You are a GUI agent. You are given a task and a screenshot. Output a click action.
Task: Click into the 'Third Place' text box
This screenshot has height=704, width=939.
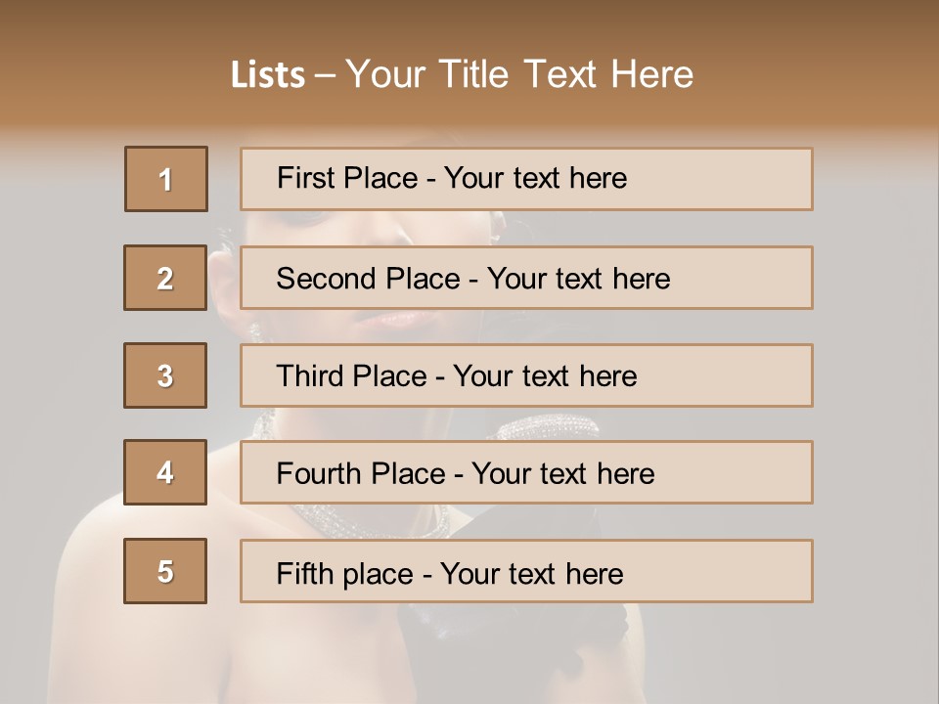click(x=526, y=375)
